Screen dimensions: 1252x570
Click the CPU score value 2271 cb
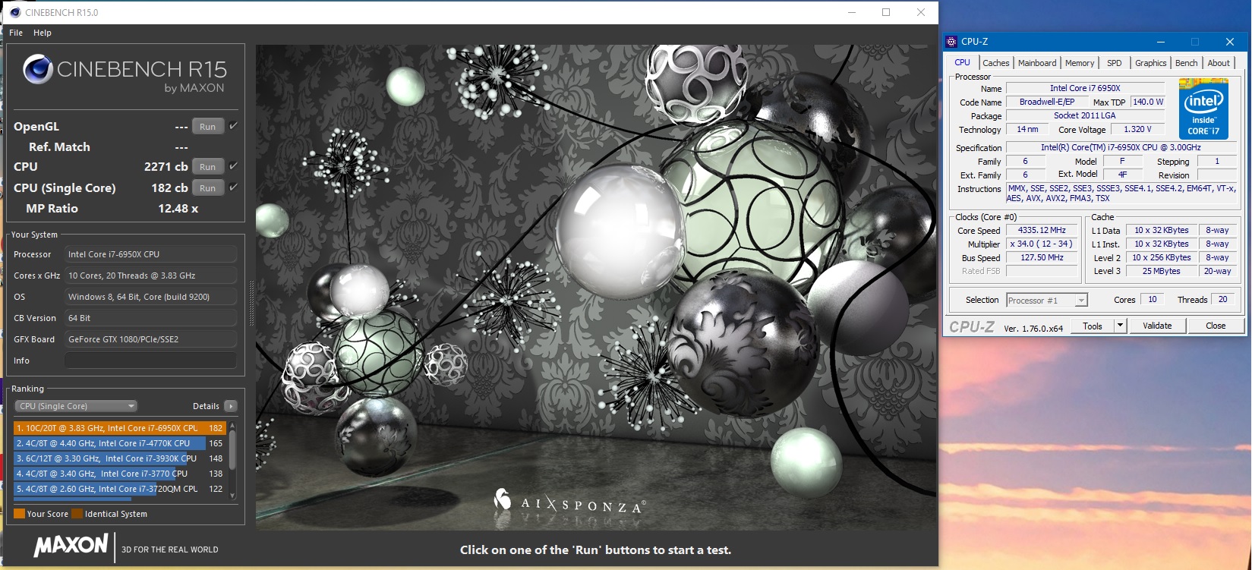[166, 166]
